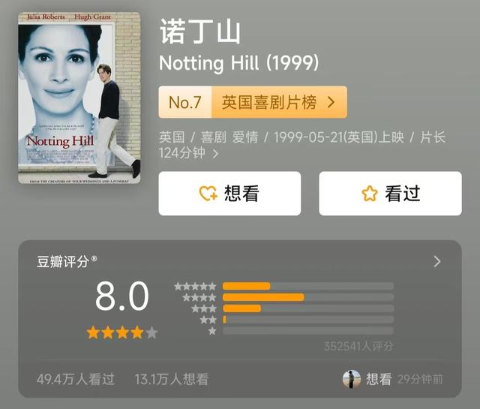Viewport: 480px width, 409px height.
Task: Tap the registered mark next to 豆瓣评分
Action: click(x=94, y=259)
